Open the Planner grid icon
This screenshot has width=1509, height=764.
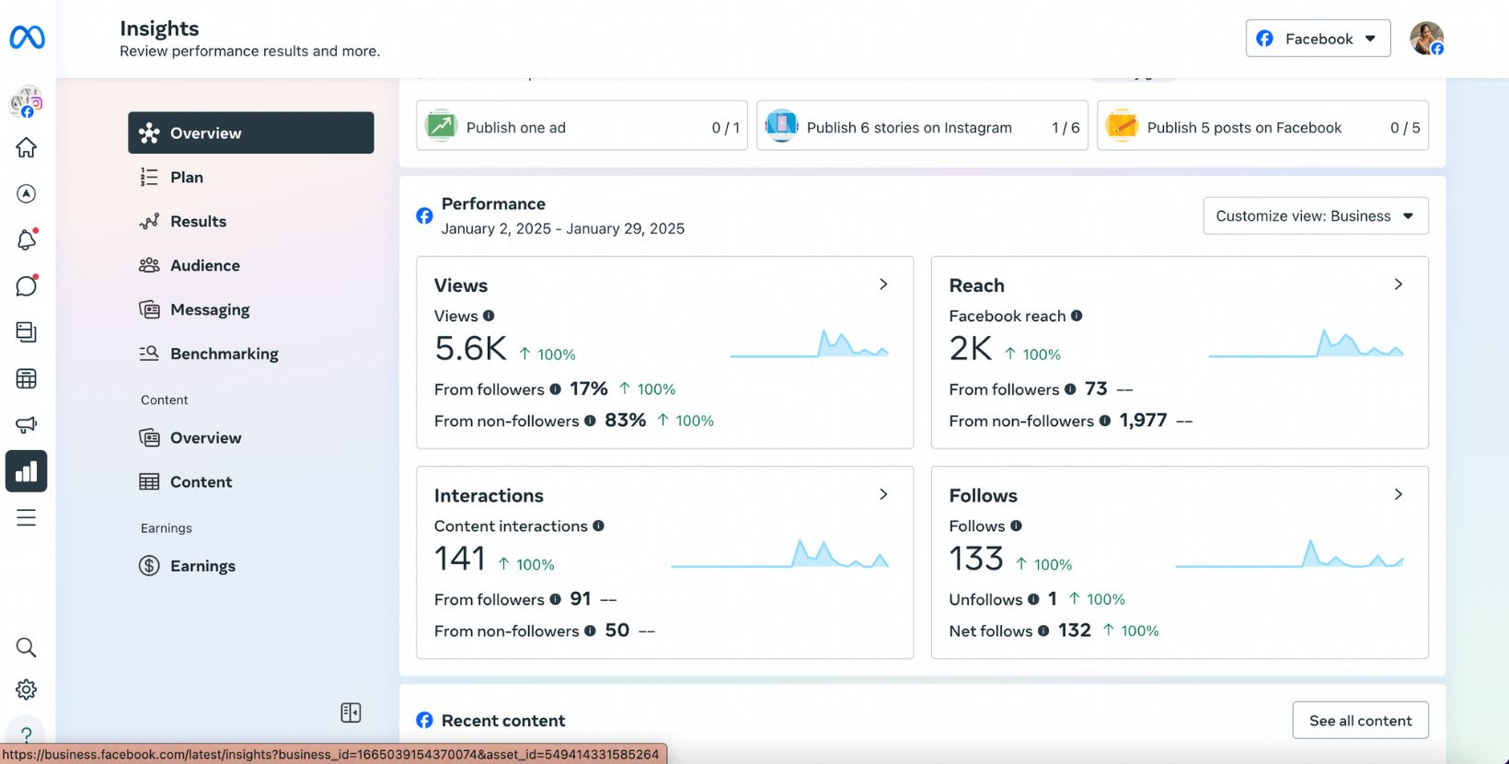[27, 378]
